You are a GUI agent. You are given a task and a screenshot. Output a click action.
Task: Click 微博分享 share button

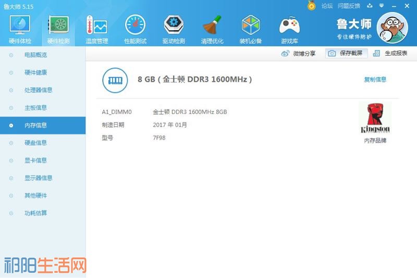coord(298,54)
